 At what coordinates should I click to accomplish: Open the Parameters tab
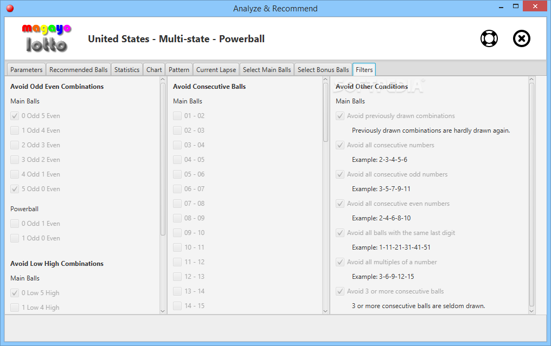click(27, 69)
